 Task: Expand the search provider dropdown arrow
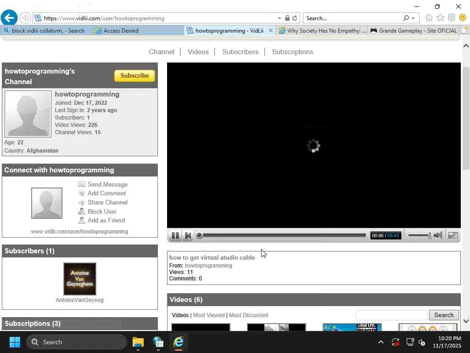pyautogui.click(x=414, y=18)
